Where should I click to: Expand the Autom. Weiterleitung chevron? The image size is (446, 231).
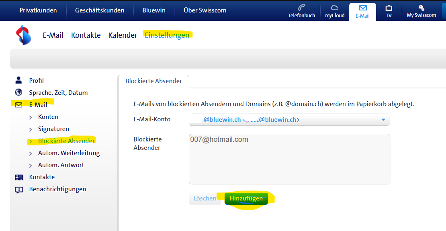coord(31,153)
